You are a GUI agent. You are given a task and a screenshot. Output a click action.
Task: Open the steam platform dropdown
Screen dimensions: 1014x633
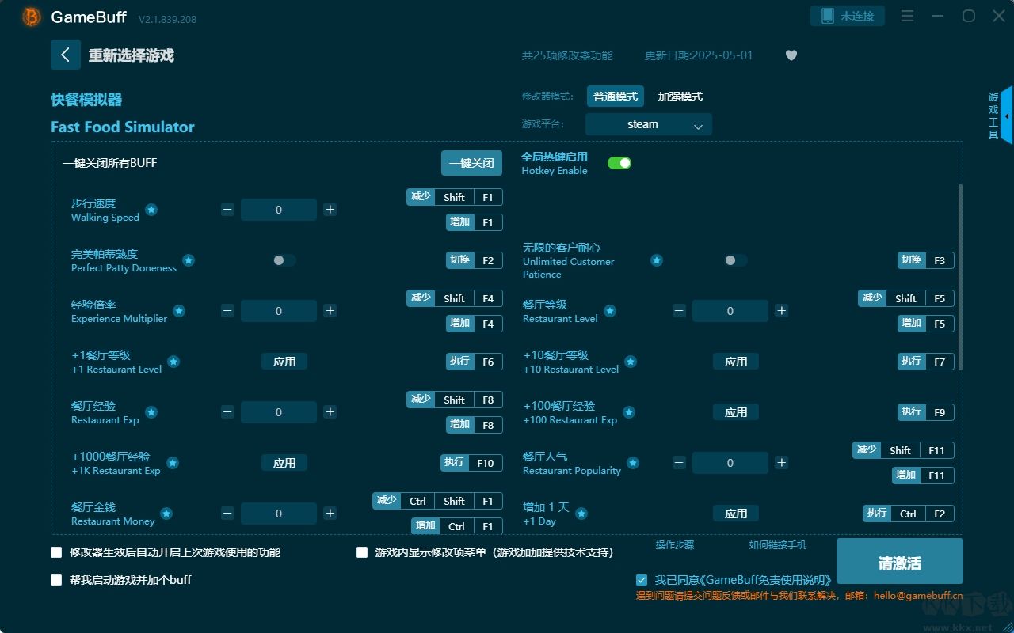click(x=649, y=124)
